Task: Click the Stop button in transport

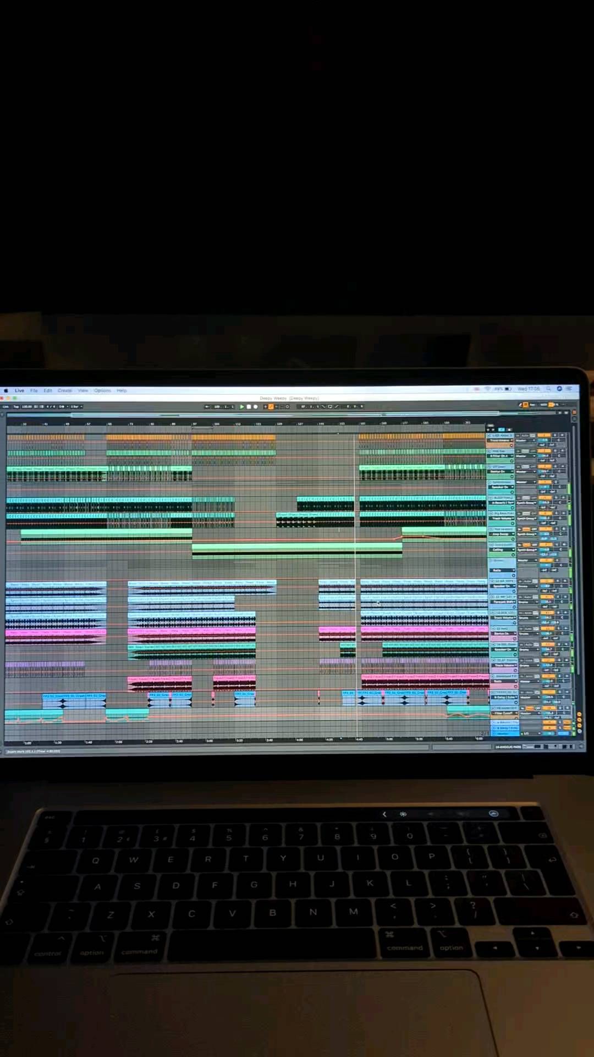Action: pyautogui.click(x=249, y=407)
